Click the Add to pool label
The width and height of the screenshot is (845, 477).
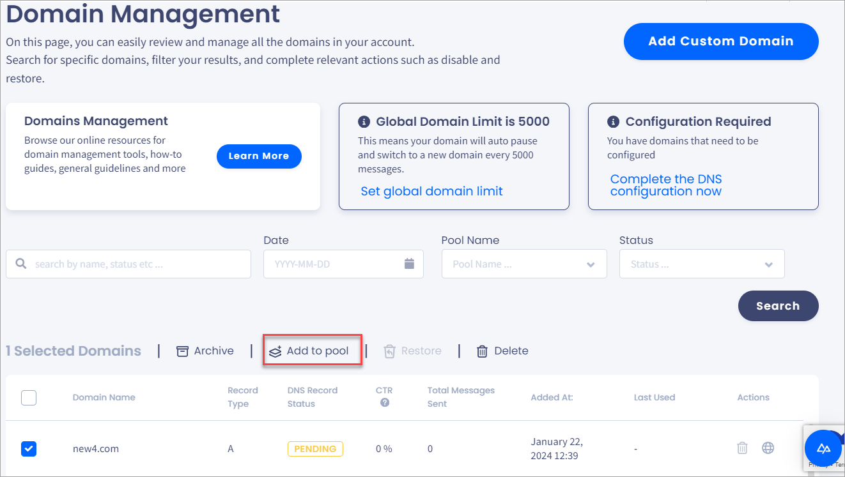318,351
